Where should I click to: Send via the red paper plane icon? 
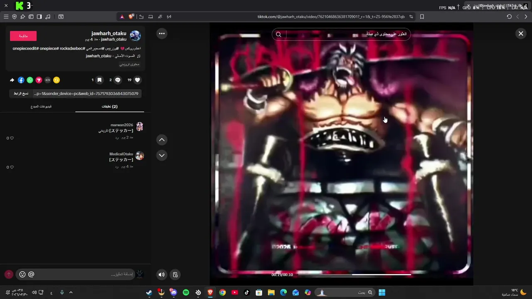coord(39,80)
